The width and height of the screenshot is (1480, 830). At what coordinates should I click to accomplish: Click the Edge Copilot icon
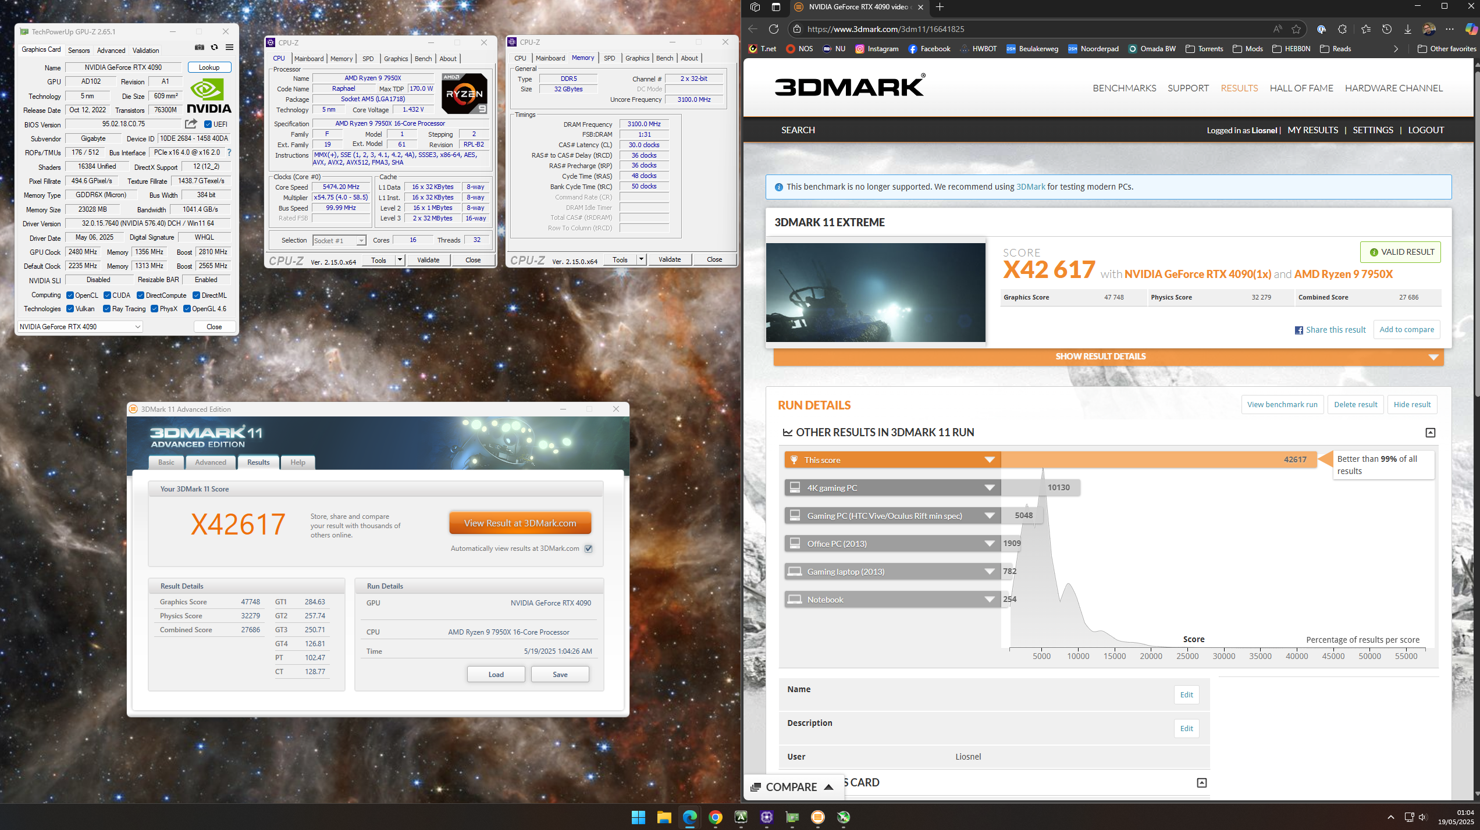[1471, 29]
